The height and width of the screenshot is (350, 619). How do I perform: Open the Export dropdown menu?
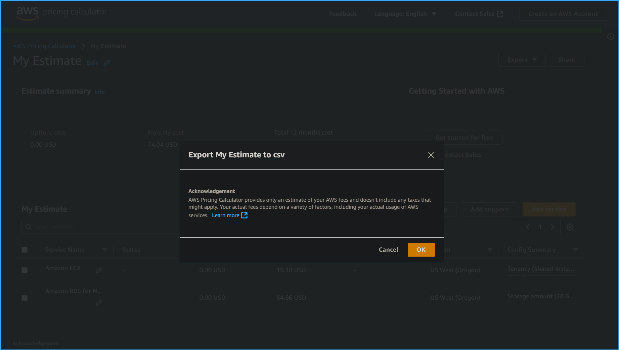521,59
